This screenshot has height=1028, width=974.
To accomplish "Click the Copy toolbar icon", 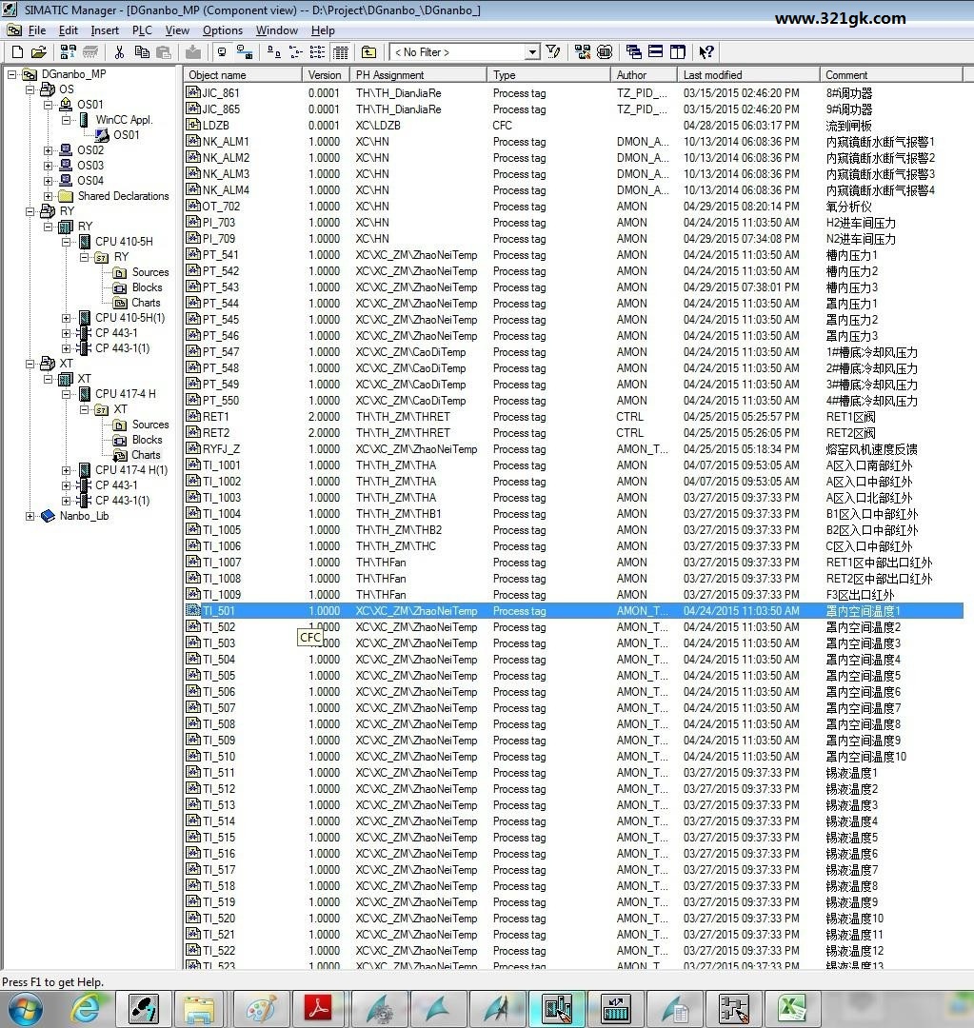I will pyautogui.click(x=141, y=51).
